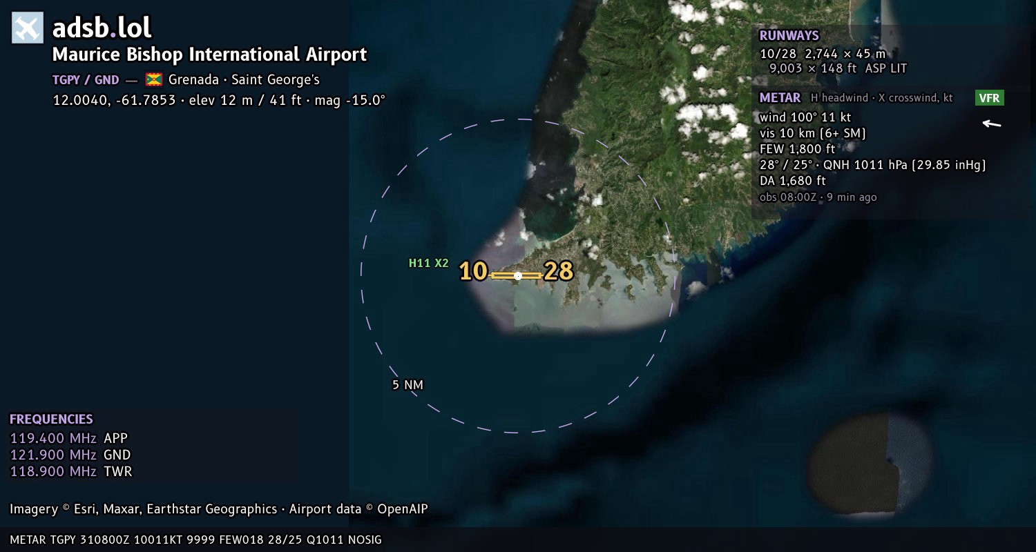Click the white wind direction arrow
This screenshot has width=1036, height=552.
[992, 124]
